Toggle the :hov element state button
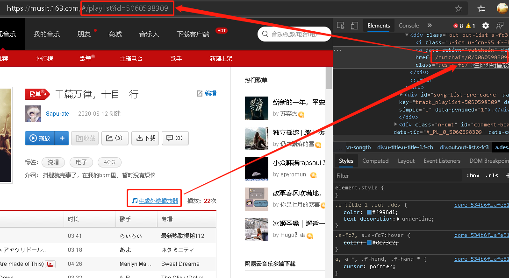The image size is (509, 278). [x=473, y=175]
